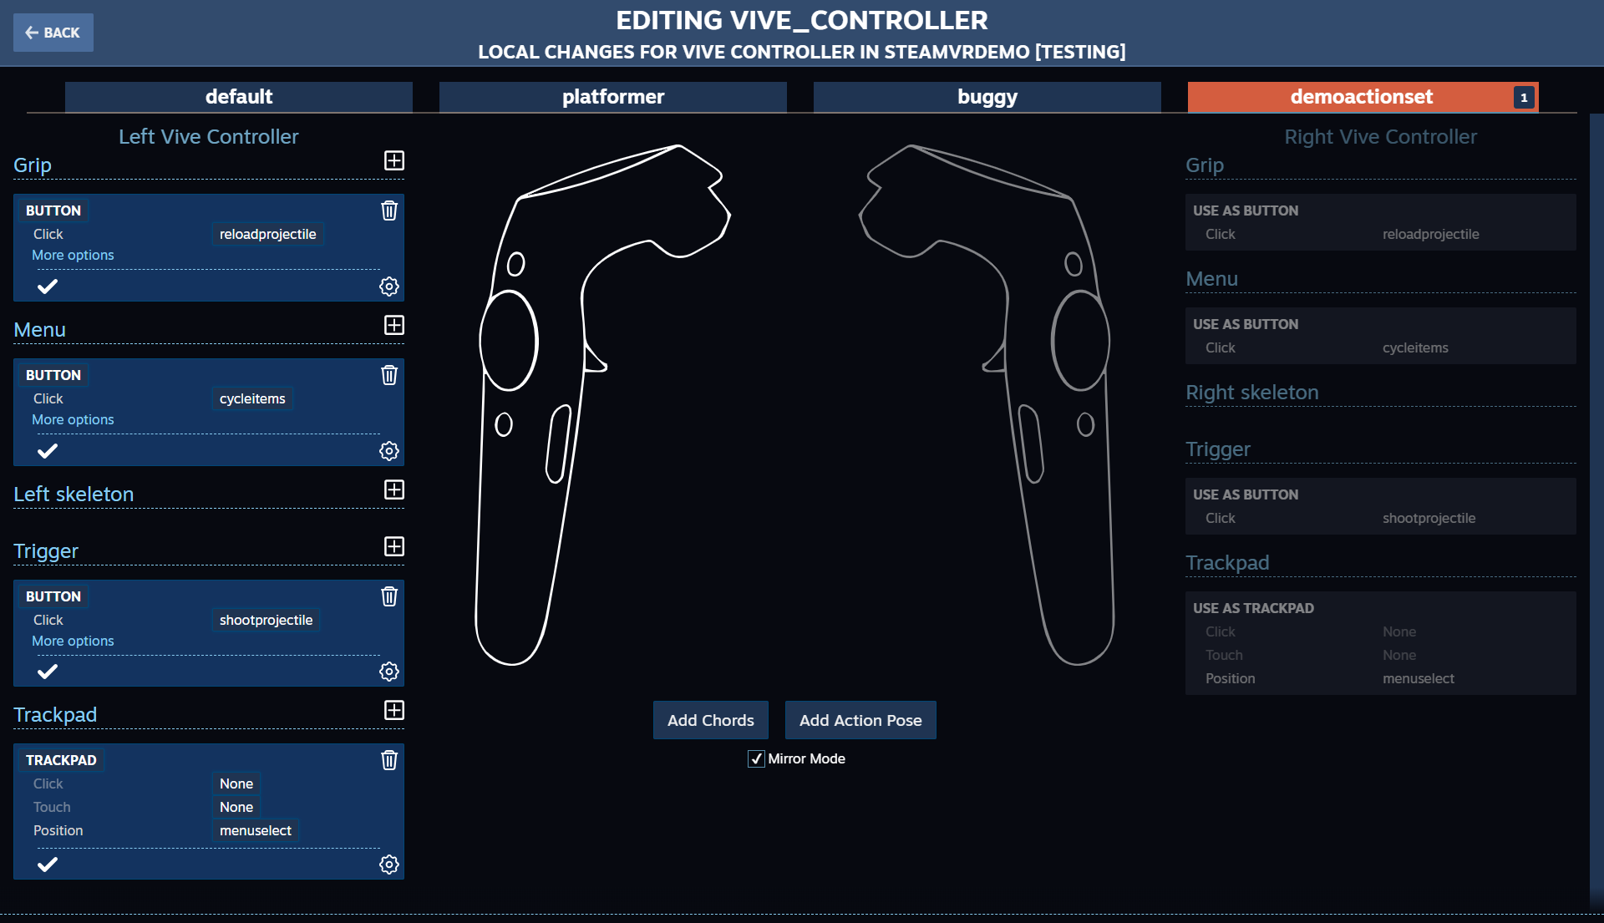
Task: Open settings gear for Menu binding
Action: click(389, 451)
